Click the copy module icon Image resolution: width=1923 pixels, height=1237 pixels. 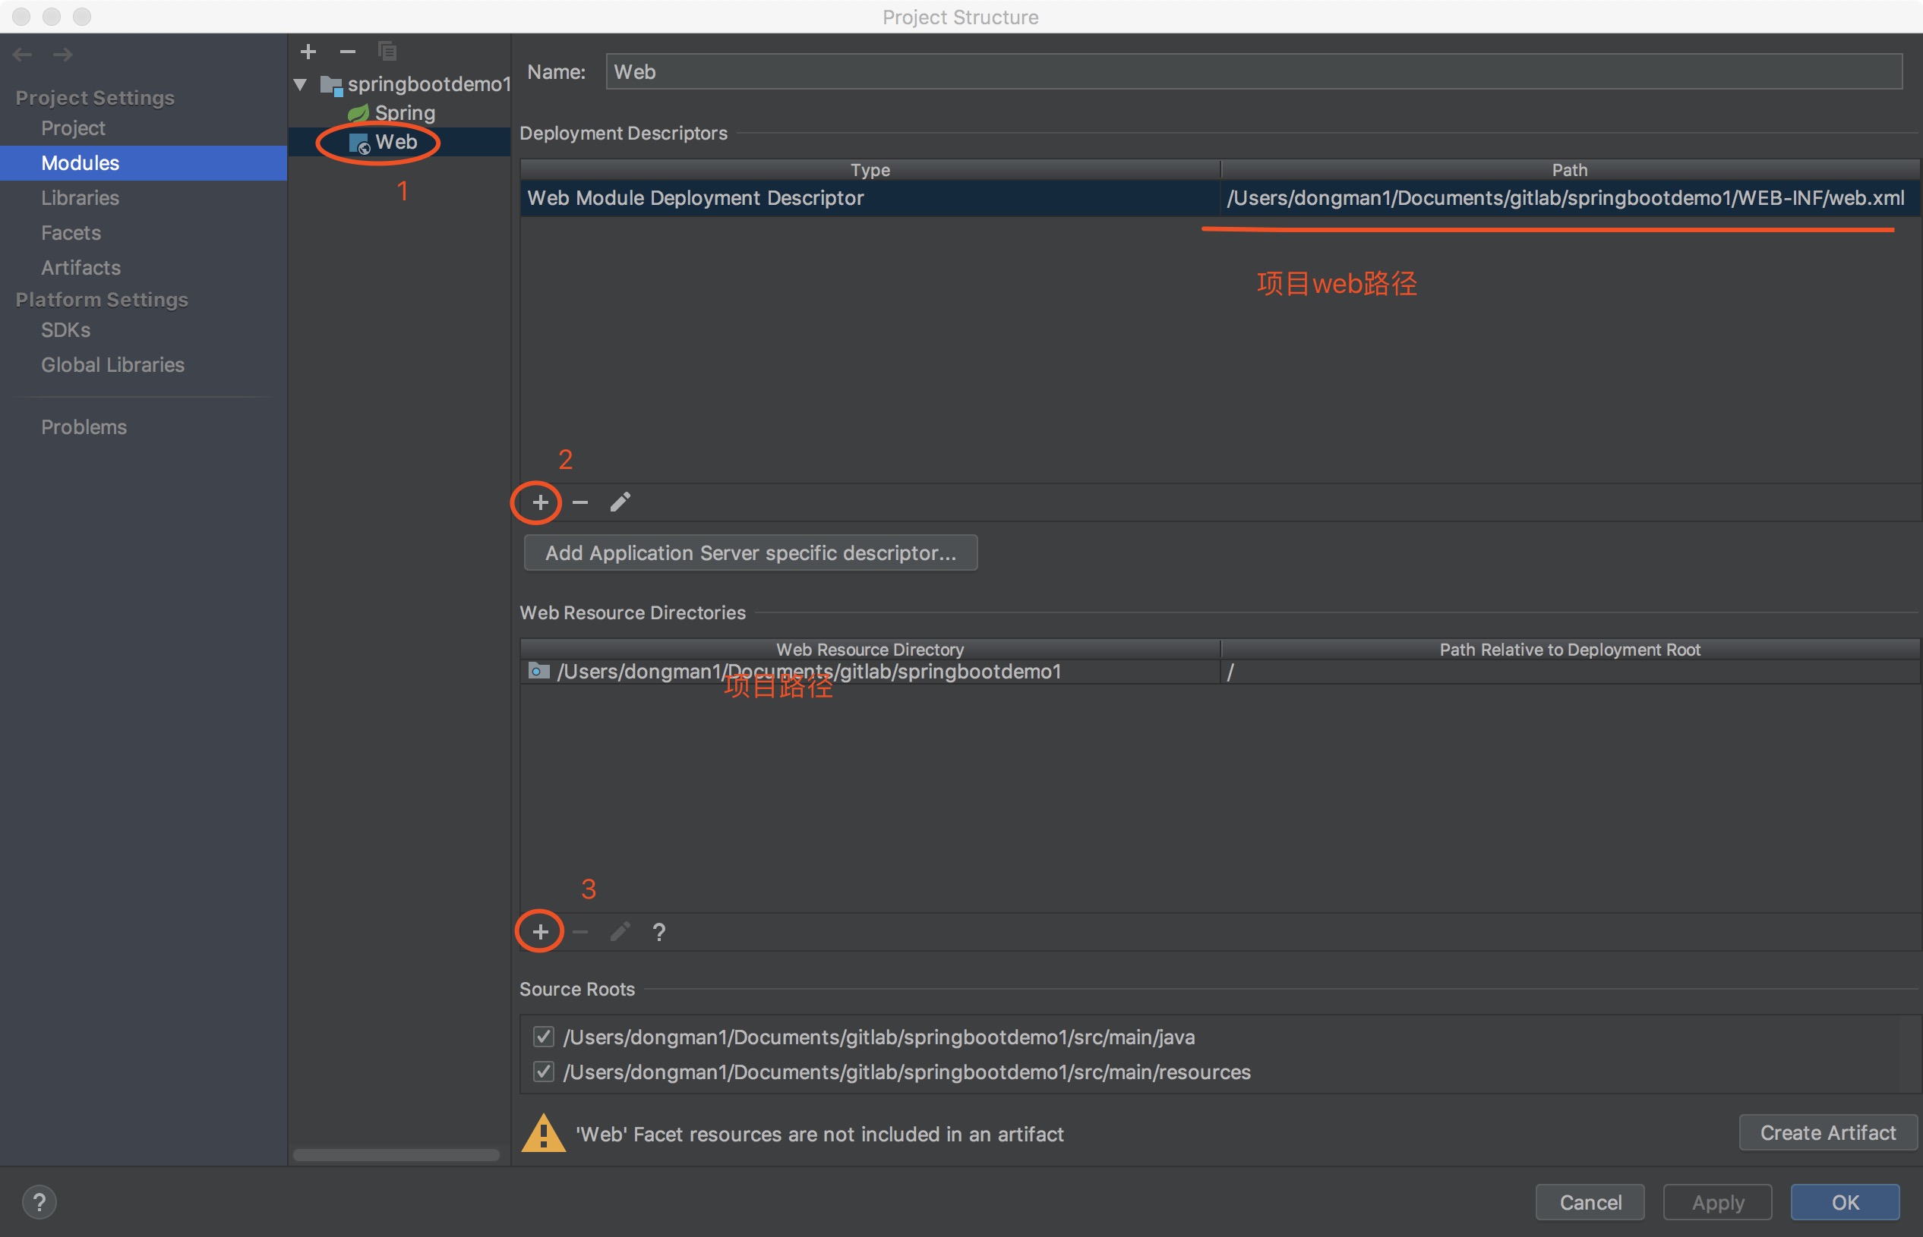point(387,52)
